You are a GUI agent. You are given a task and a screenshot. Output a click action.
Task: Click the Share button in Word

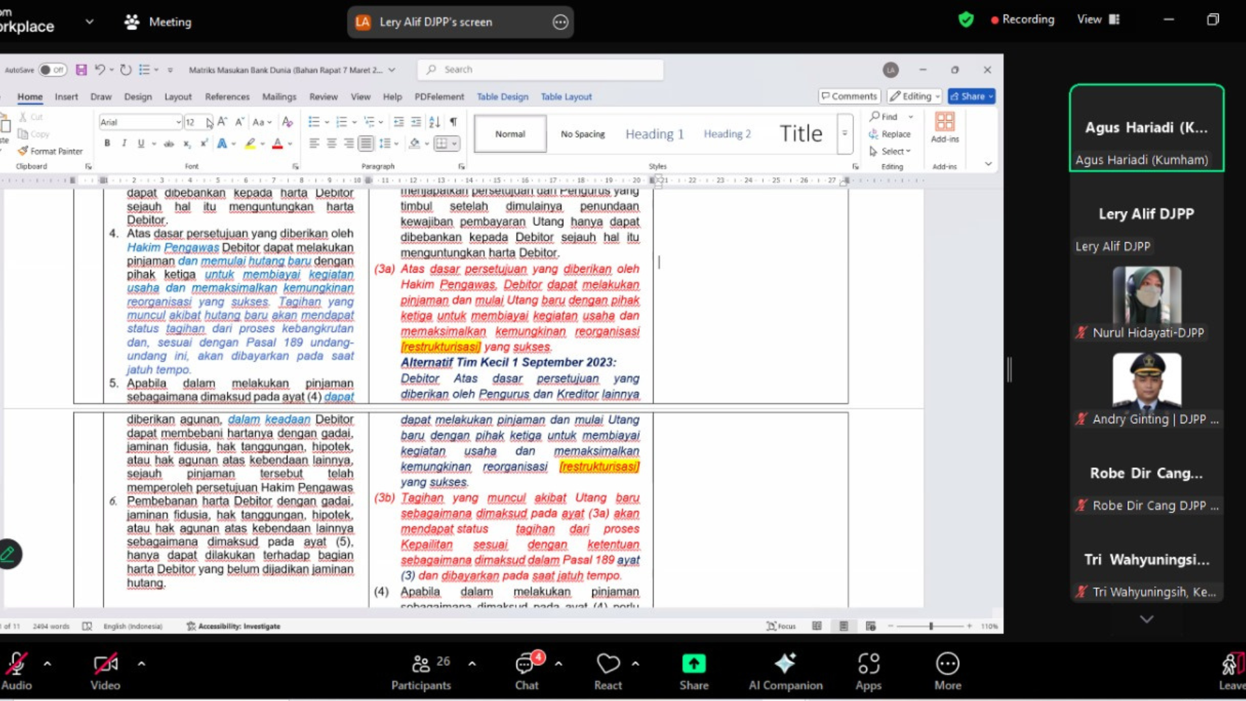click(971, 96)
